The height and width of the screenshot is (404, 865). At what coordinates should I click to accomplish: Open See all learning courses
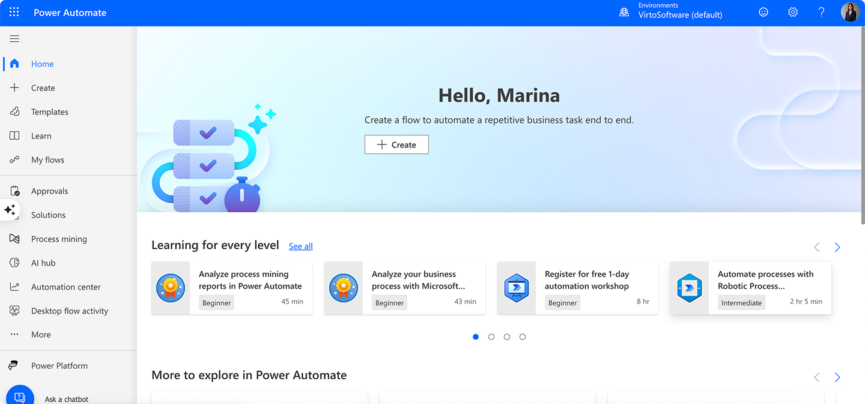300,246
